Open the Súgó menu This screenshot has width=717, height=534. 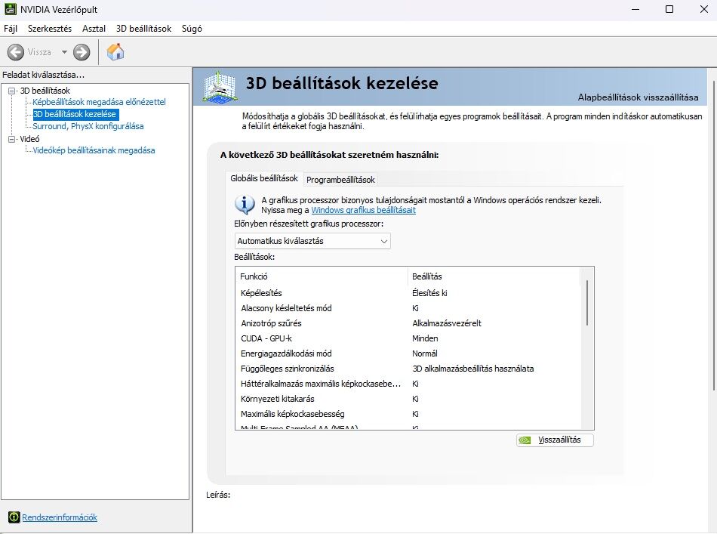tap(192, 29)
